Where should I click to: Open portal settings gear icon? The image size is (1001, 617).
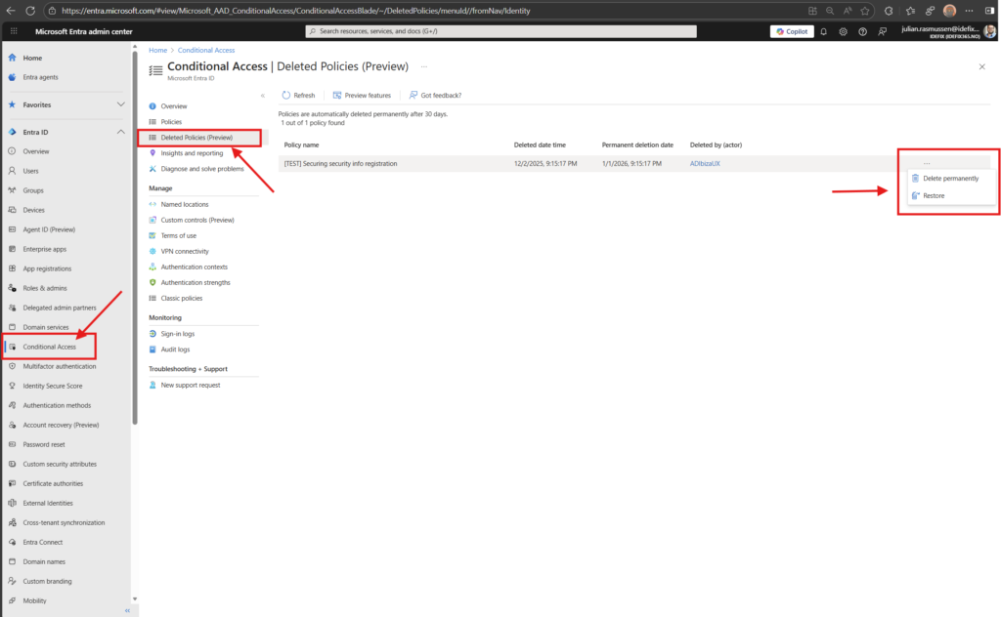click(x=843, y=31)
